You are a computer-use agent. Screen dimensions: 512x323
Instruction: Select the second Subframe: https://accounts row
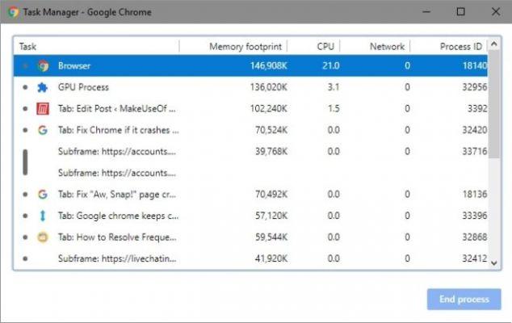[x=250, y=173]
